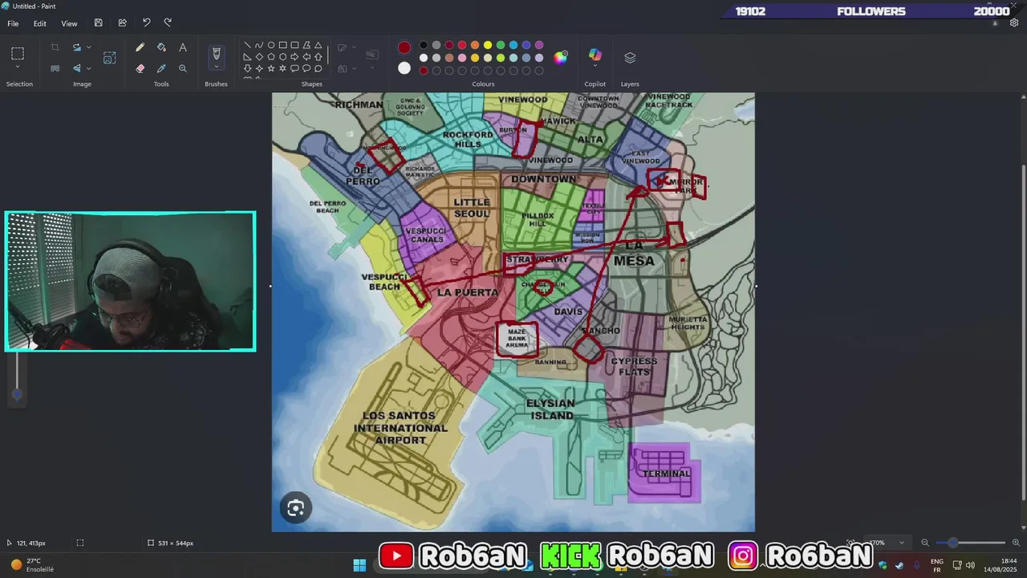Click the zoom slider handle
Viewport: 1027px width, 578px height.
(x=952, y=543)
